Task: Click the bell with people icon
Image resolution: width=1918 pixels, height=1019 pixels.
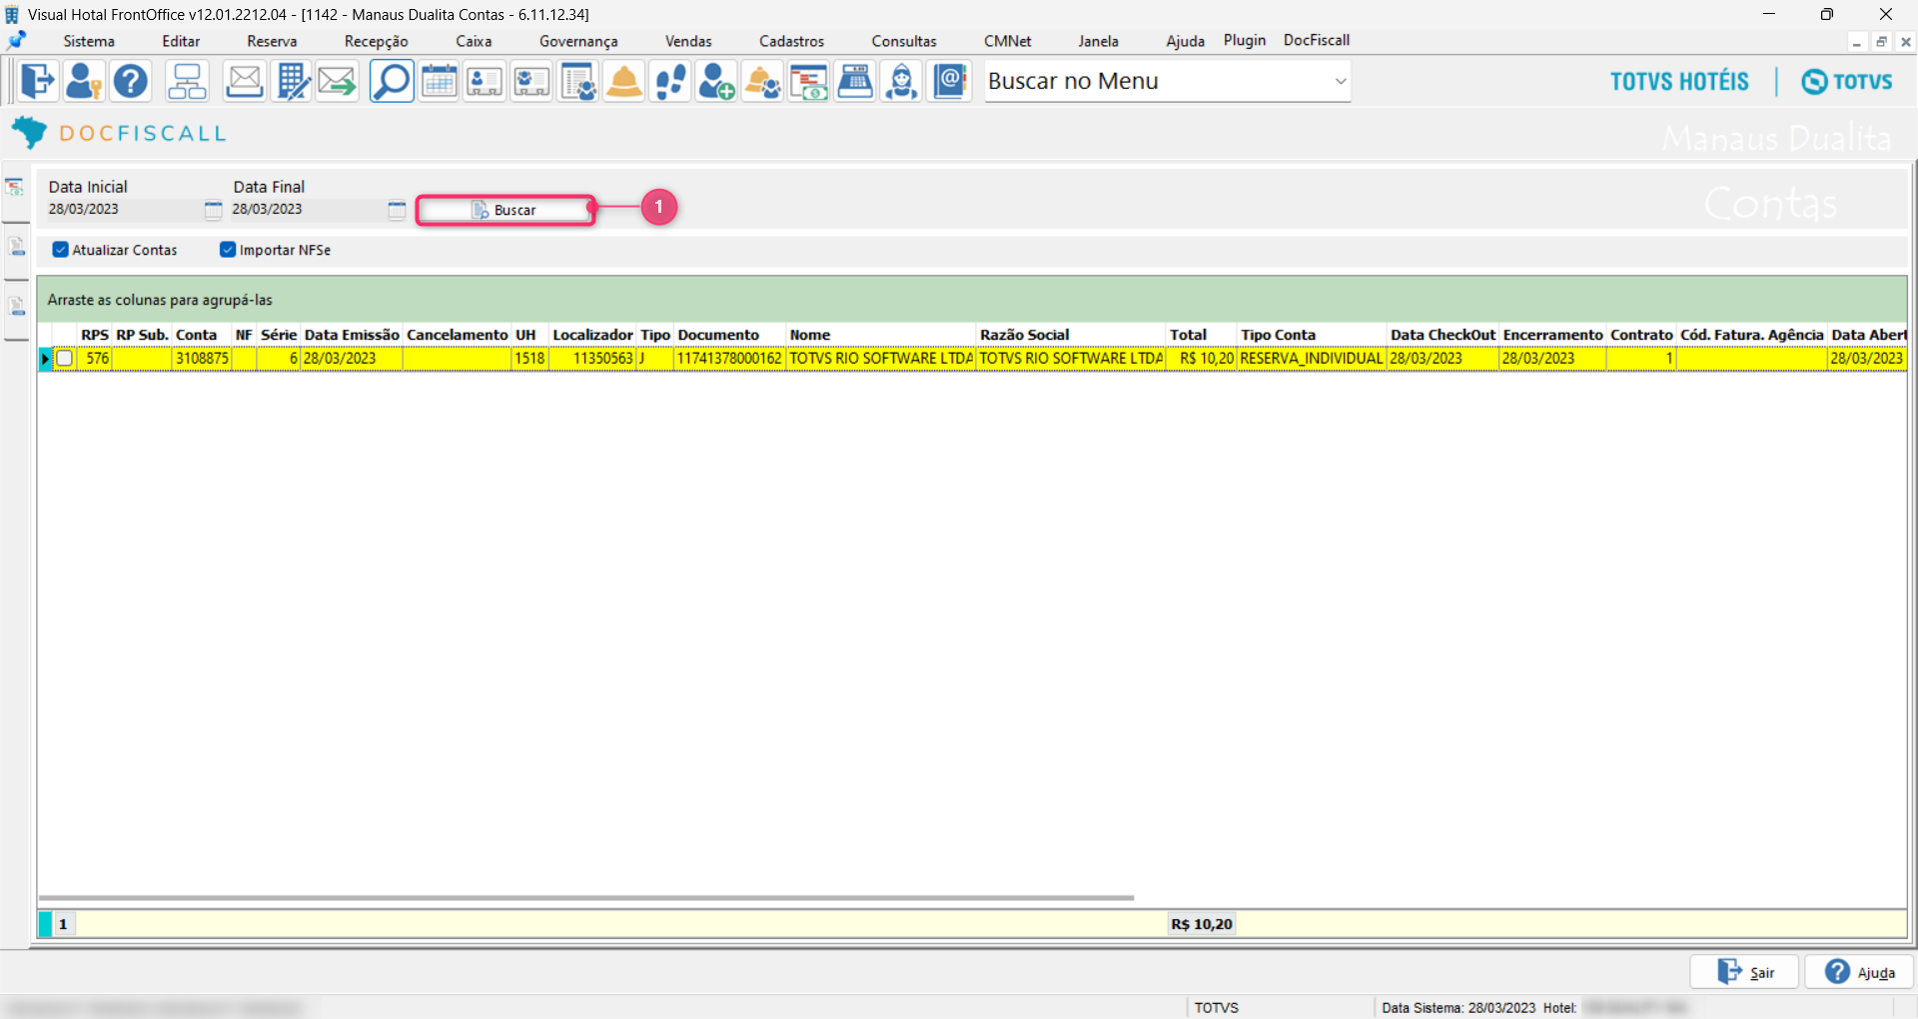Action: coord(763,81)
